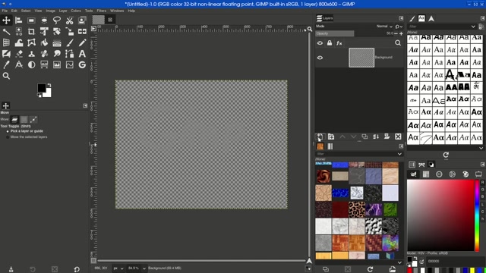The width and height of the screenshot is (486, 273).
Task: Select the Foreground Select tool
Action: point(82,20)
